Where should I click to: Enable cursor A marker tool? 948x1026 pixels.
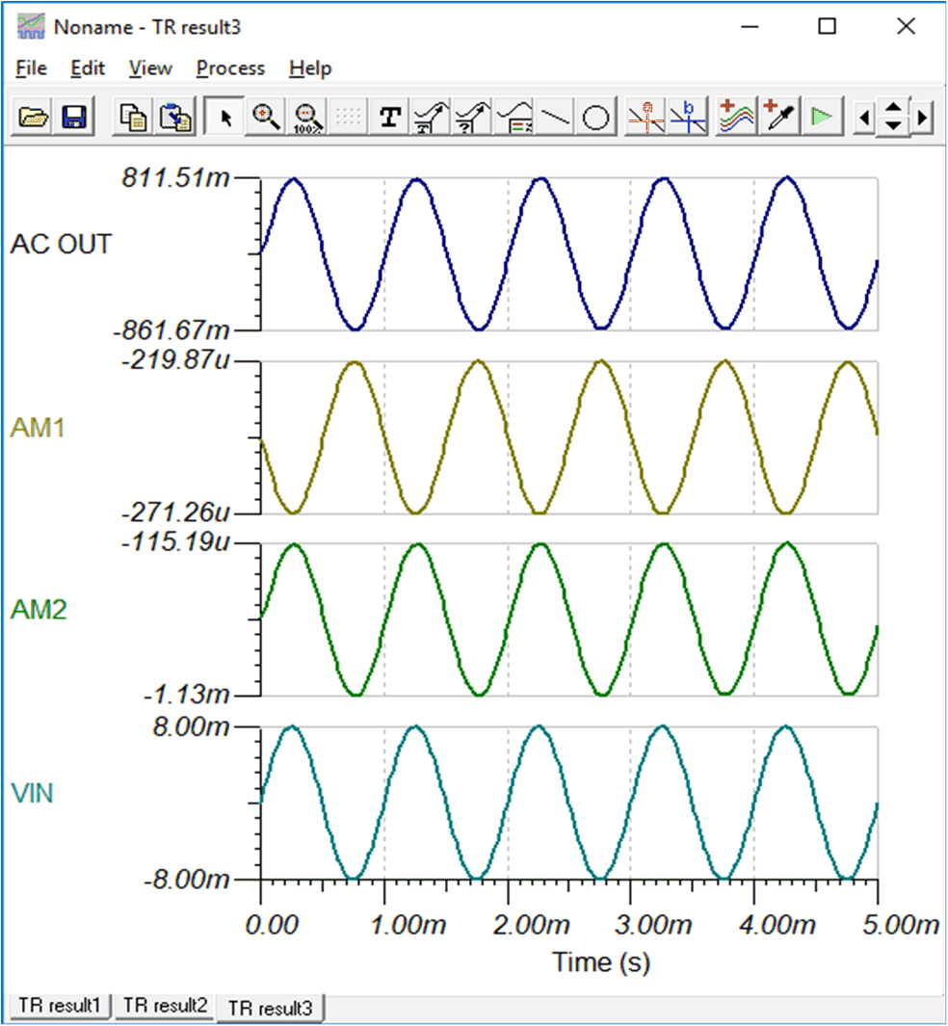646,118
